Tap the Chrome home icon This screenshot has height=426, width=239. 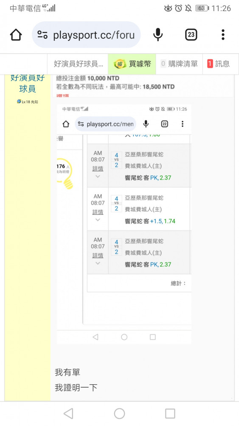pyautogui.click(x=16, y=35)
